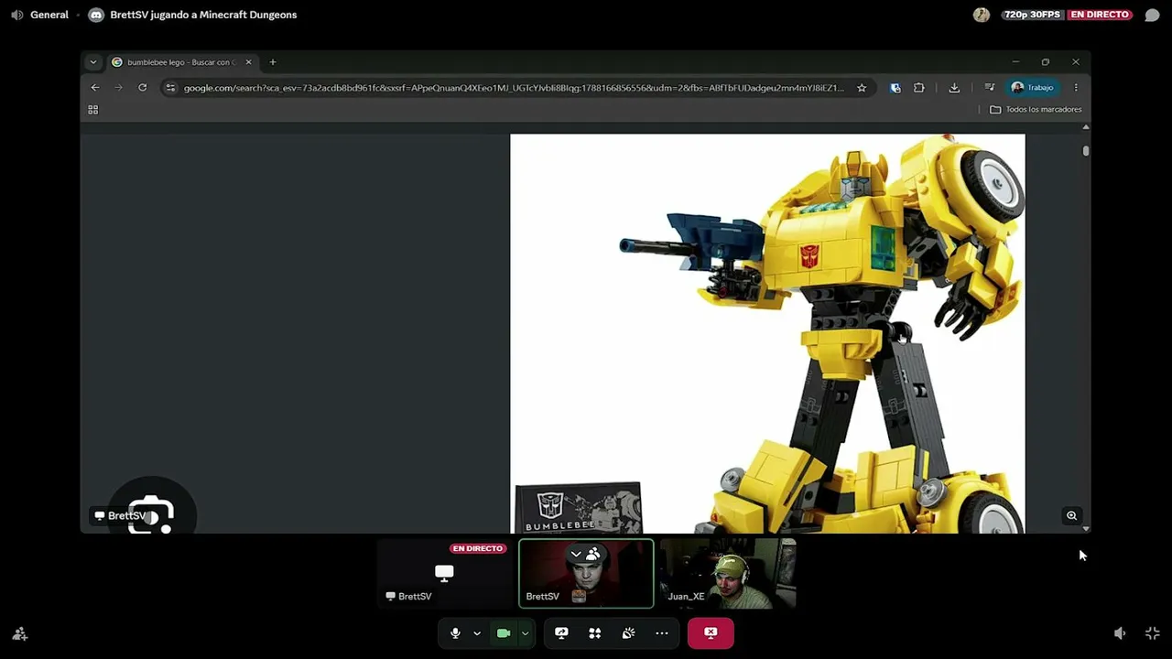The width and height of the screenshot is (1172, 659).
Task: Turn off the green camera button
Action: 504,632
